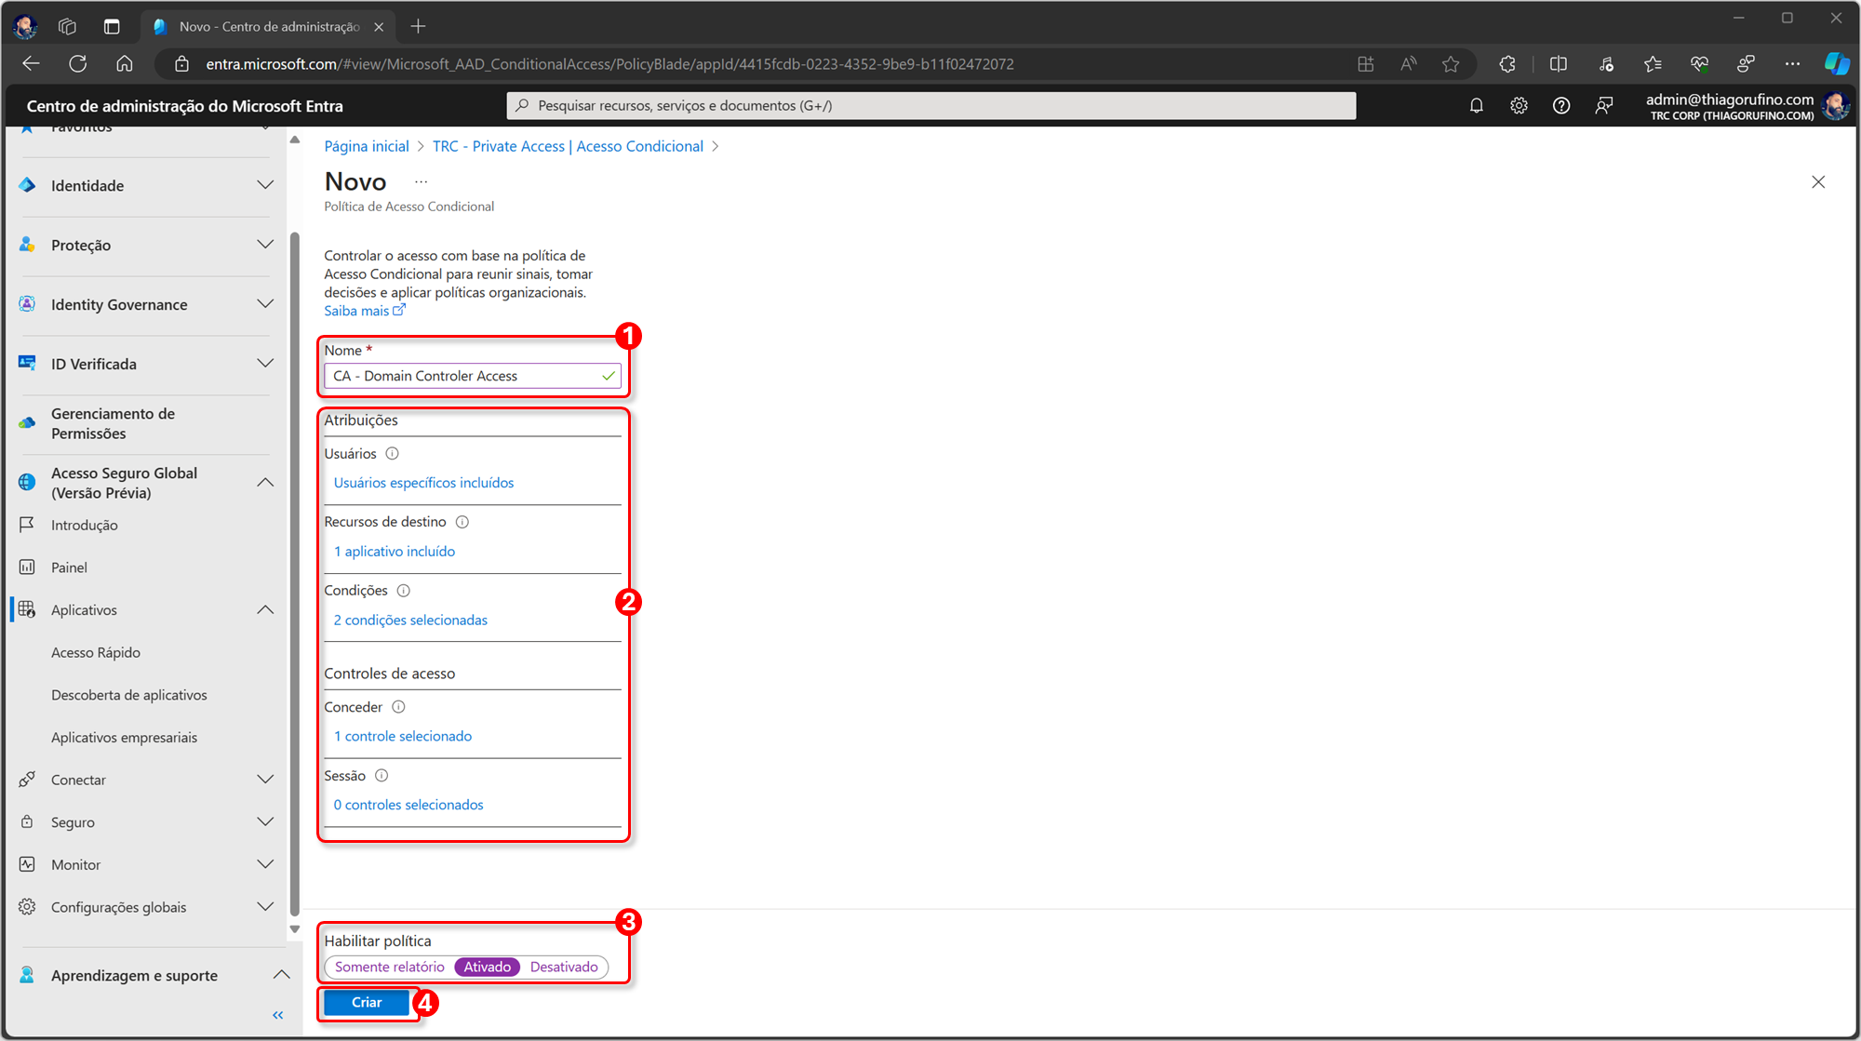The width and height of the screenshot is (1861, 1041).
Task: Open 2 condições selecionadas link
Action: pos(410,621)
